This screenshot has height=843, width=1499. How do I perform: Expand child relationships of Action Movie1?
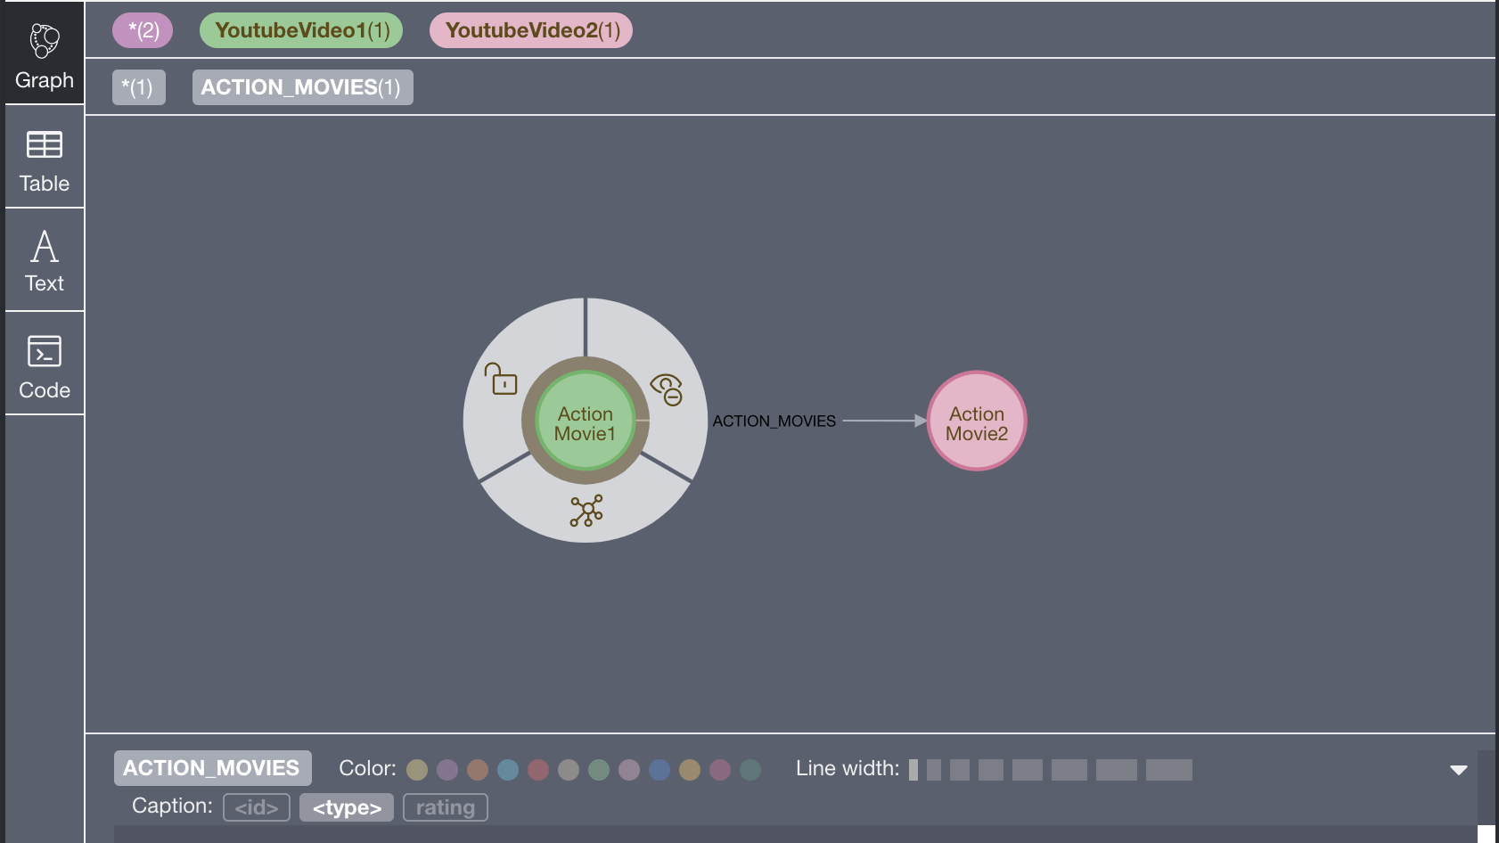pyautogui.click(x=586, y=511)
